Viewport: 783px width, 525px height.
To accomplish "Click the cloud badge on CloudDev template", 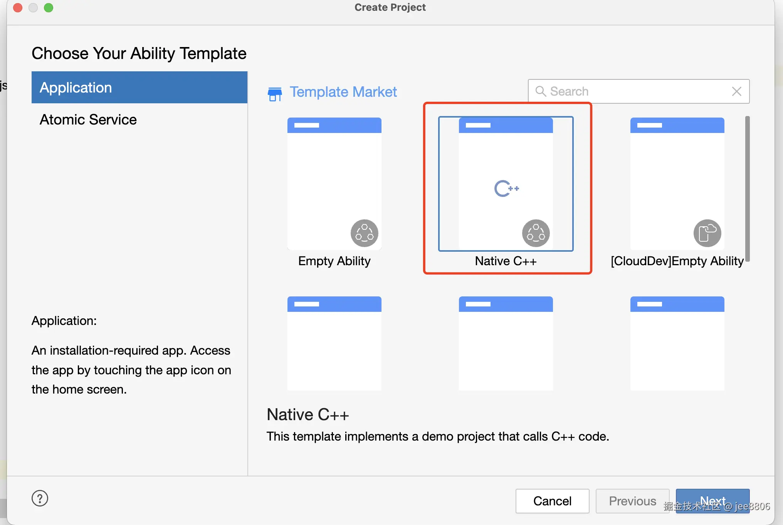I will click(707, 233).
